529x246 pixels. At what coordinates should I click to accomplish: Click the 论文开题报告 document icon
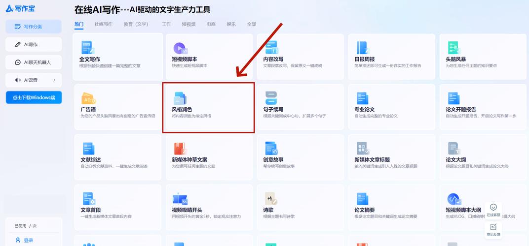454,98
